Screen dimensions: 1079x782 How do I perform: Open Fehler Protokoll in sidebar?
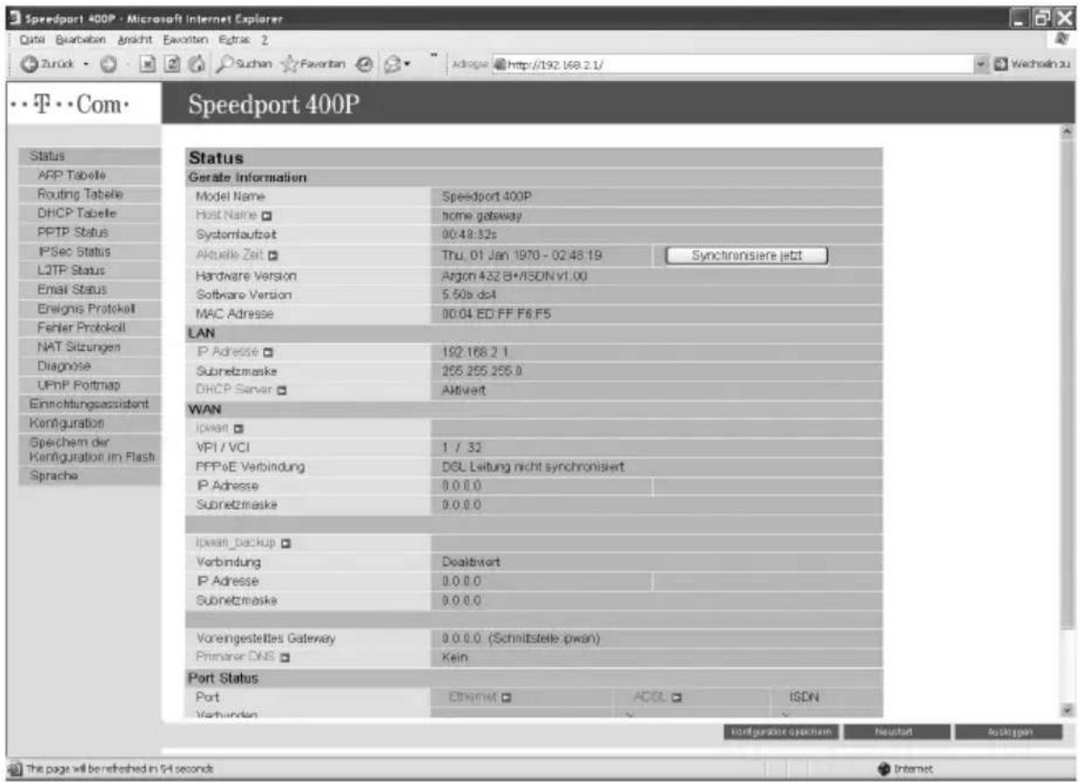pyautogui.click(x=89, y=327)
